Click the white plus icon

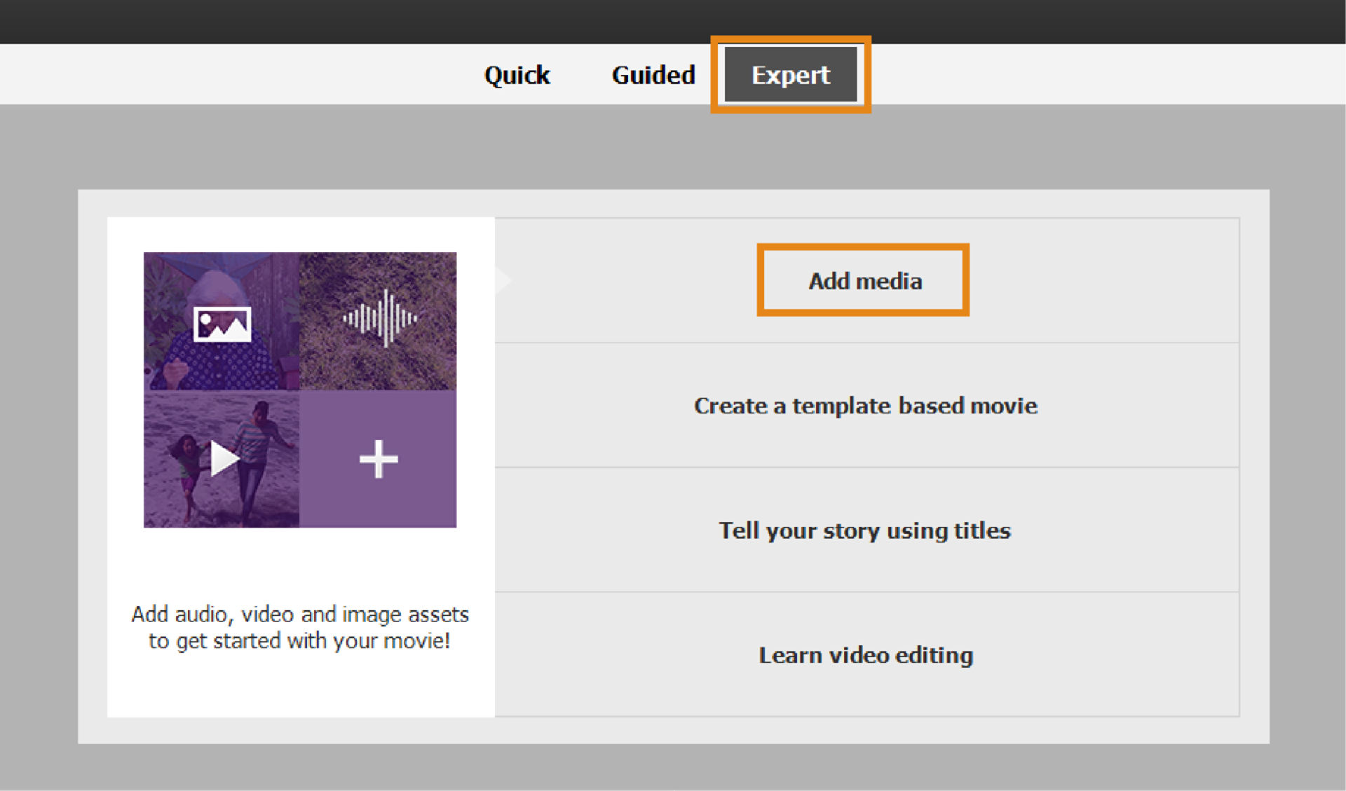click(379, 459)
